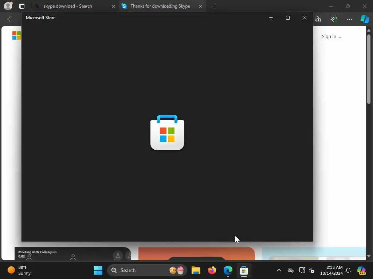Switch to Microsoft Edge on the taskbar

228,270
